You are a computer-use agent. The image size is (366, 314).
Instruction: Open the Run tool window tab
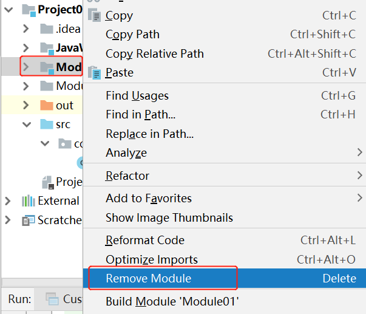(x=19, y=299)
